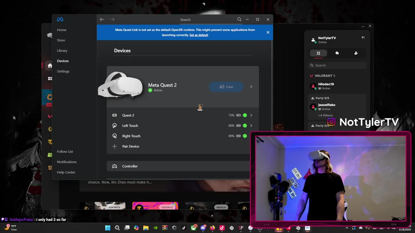
Task: Open the Store section
Action: tap(61, 40)
